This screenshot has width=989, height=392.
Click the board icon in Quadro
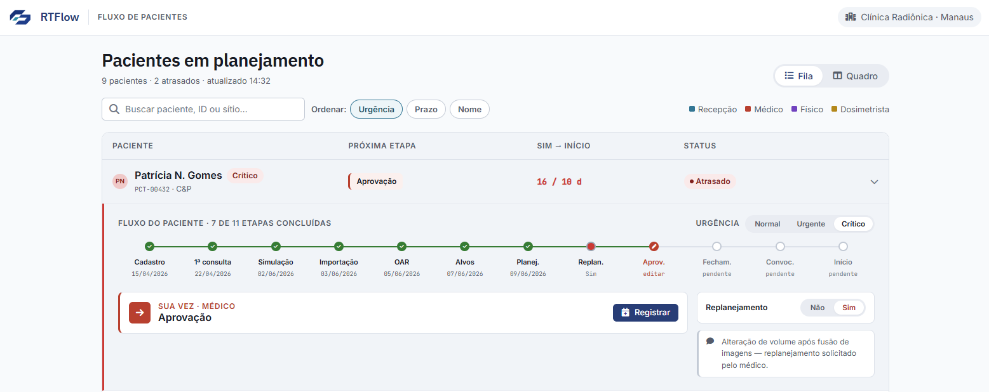pos(837,75)
